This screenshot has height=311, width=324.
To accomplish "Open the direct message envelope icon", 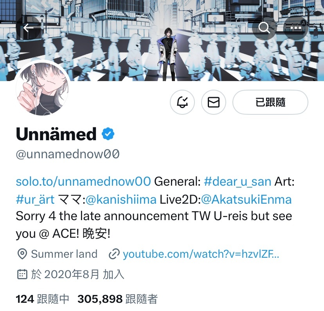I will [x=213, y=102].
